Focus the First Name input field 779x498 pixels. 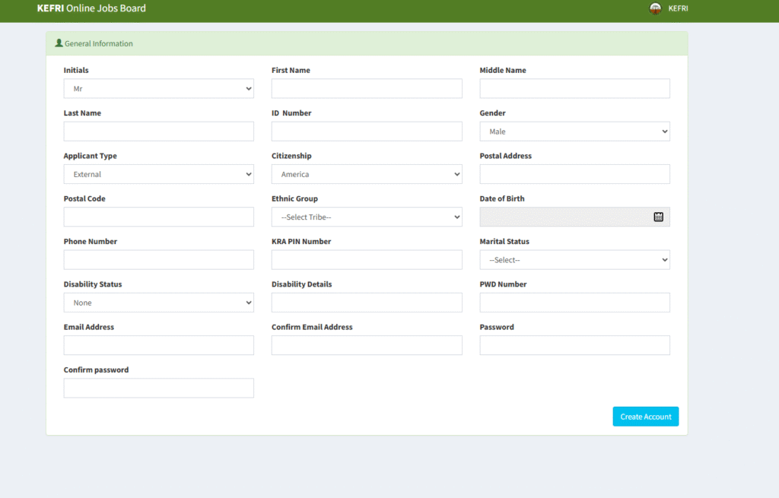(x=367, y=88)
